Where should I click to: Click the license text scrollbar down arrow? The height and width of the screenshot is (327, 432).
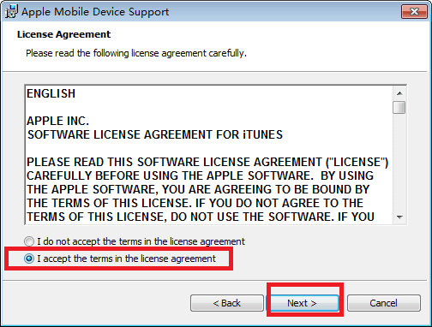pyautogui.click(x=399, y=217)
